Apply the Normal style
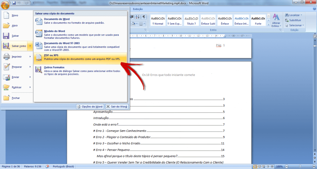This screenshot has width=317, height=169. point(158,20)
